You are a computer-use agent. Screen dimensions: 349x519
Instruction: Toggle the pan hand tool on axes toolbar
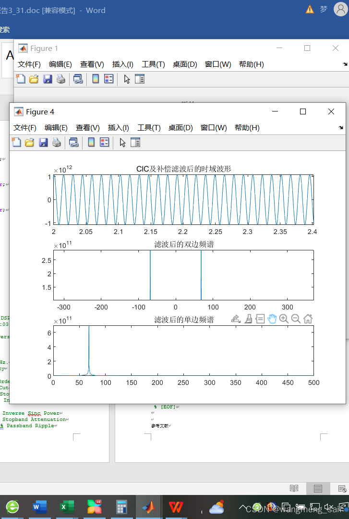pos(272,319)
